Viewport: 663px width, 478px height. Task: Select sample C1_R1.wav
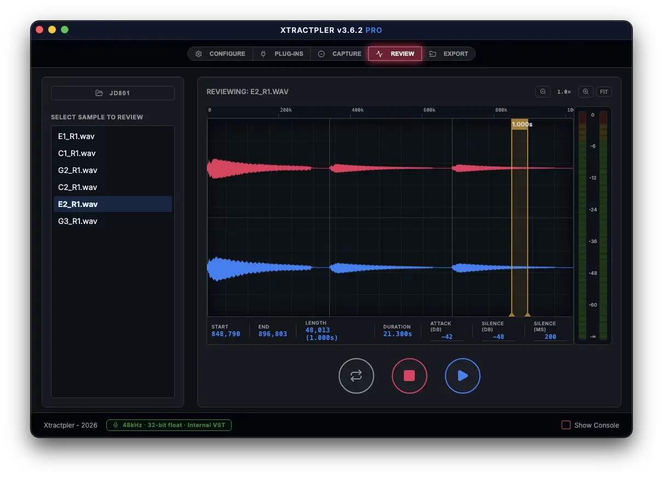113,153
